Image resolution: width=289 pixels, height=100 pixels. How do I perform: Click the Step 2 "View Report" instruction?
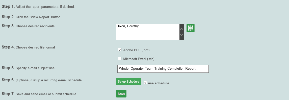pos(39,17)
